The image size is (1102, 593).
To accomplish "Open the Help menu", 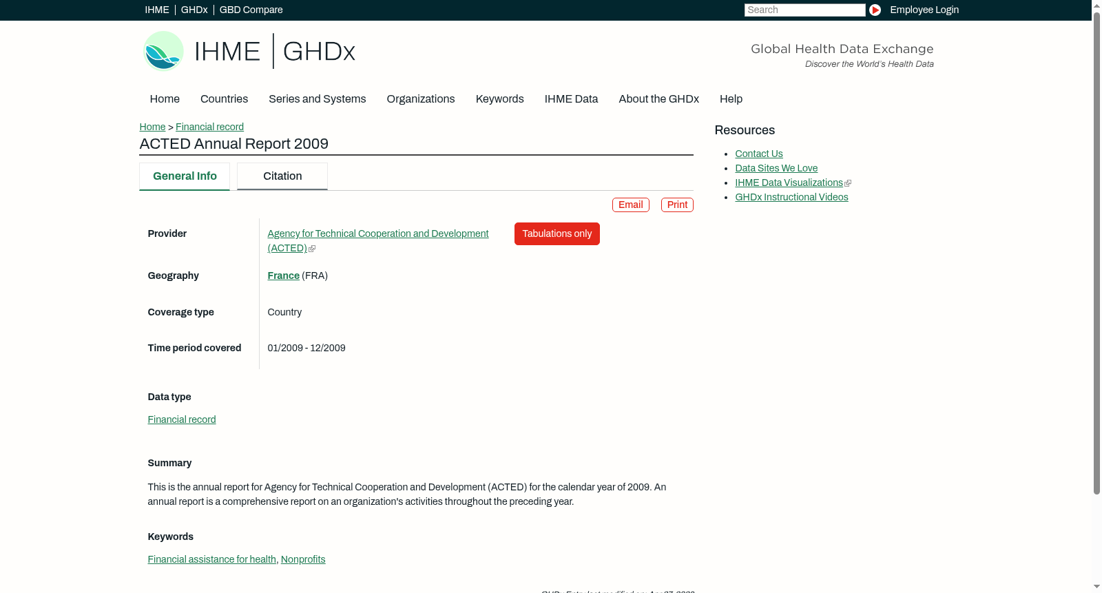I will (x=731, y=99).
